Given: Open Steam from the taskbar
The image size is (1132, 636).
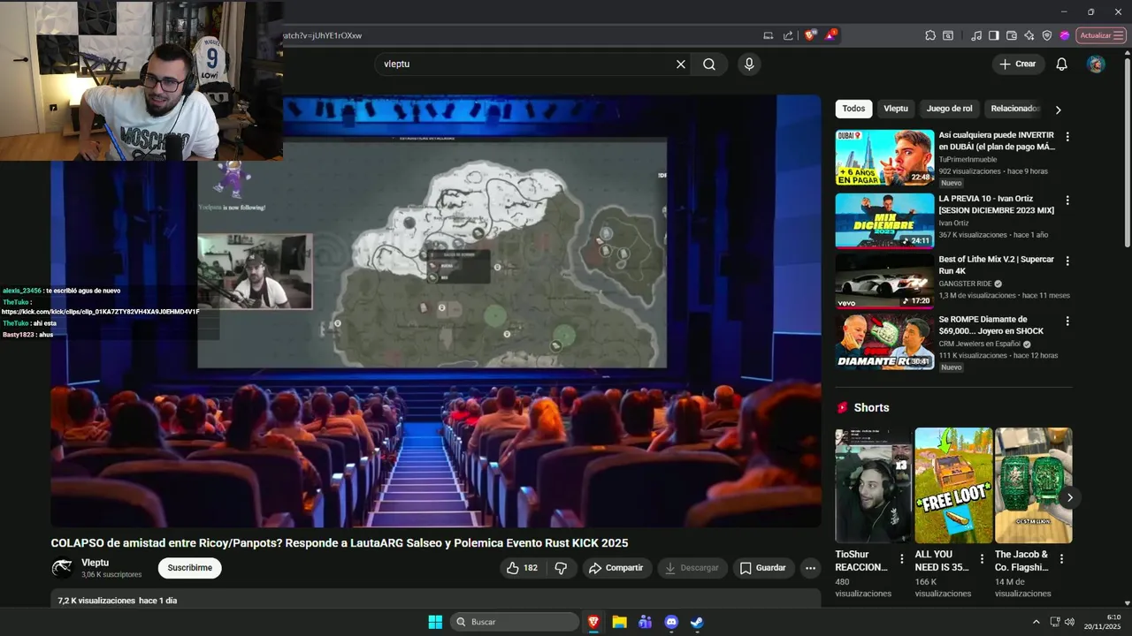Looking at the screenshot, I should point(697,622).
